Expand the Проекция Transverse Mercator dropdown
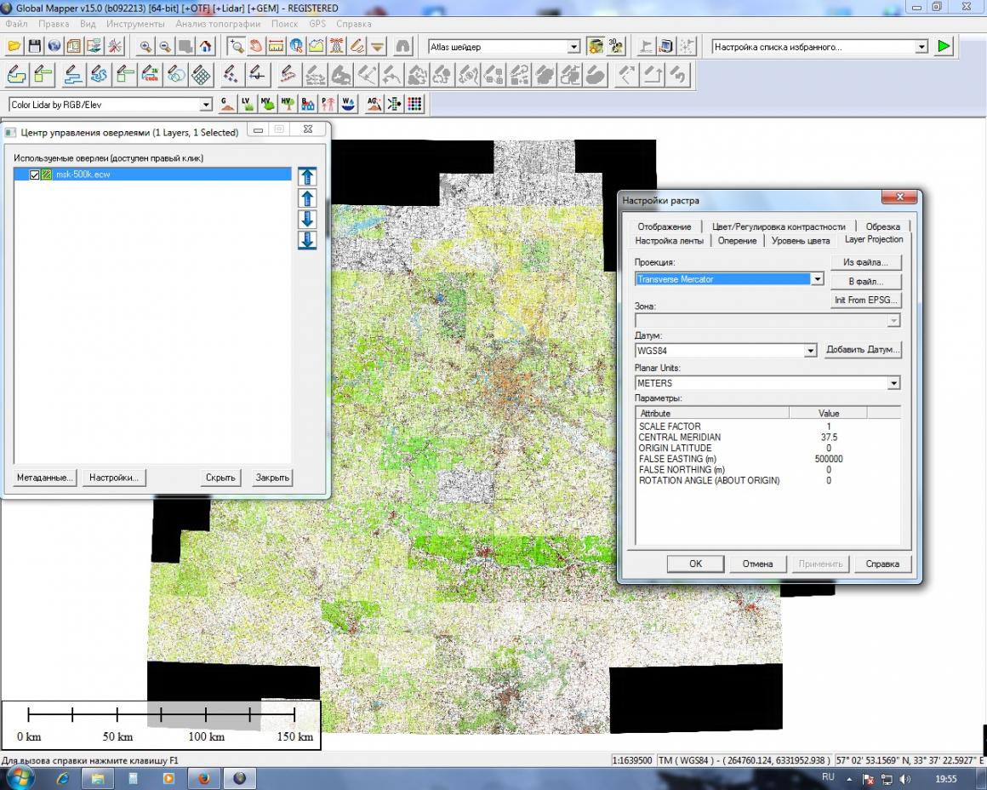 (817, 279)
